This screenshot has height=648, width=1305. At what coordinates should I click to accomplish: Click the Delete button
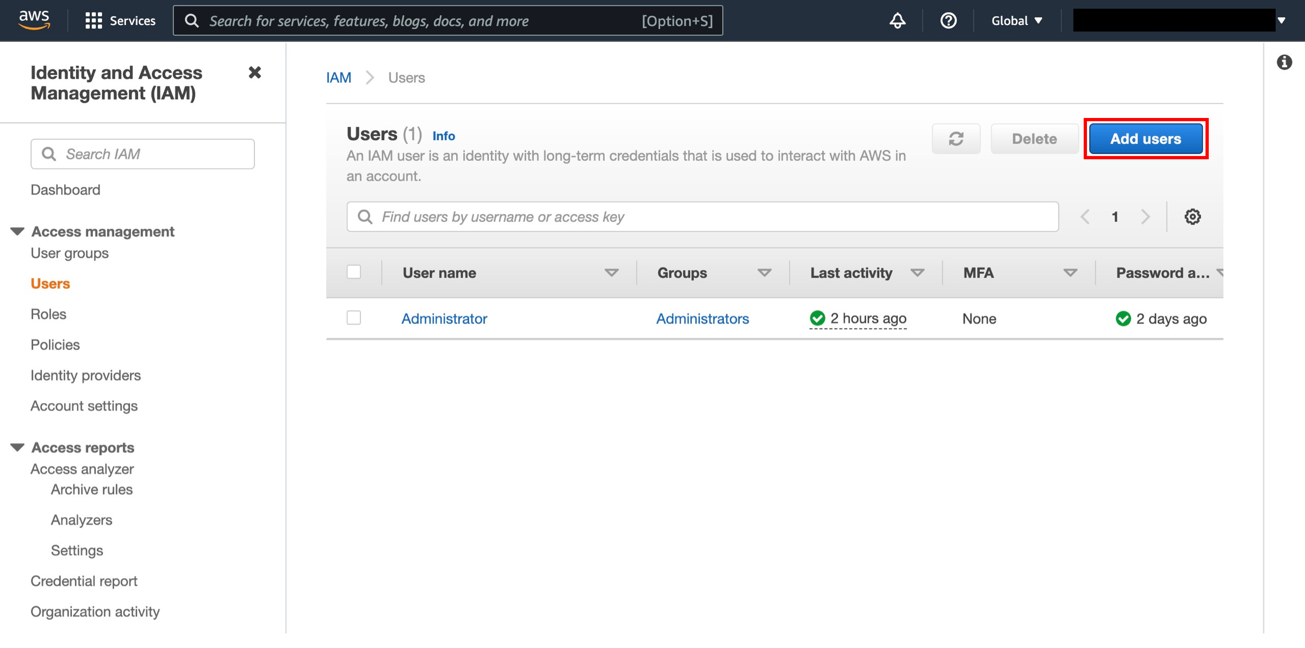pyautogui.click(x=1034, y=139)
